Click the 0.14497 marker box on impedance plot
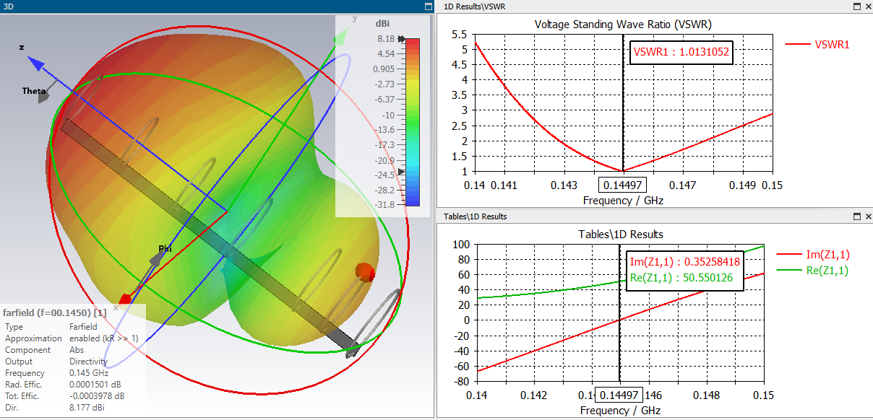 pyautogui.click(x=620, y=395)
